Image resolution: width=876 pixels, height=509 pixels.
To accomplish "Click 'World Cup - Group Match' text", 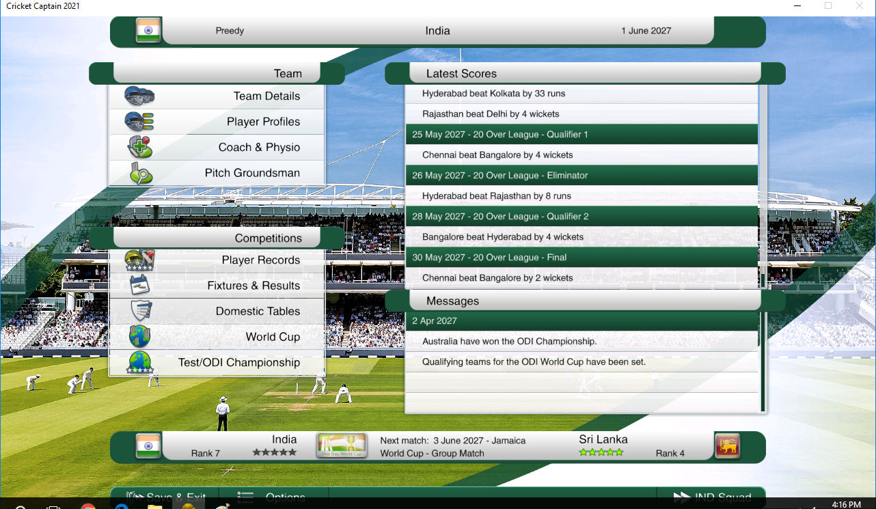I will click(x=432, y=453).
